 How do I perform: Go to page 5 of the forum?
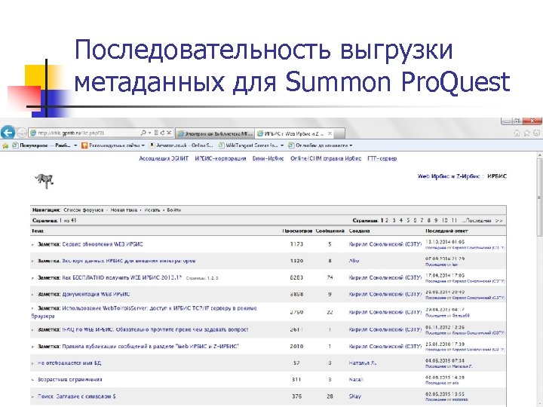point(408,220)
